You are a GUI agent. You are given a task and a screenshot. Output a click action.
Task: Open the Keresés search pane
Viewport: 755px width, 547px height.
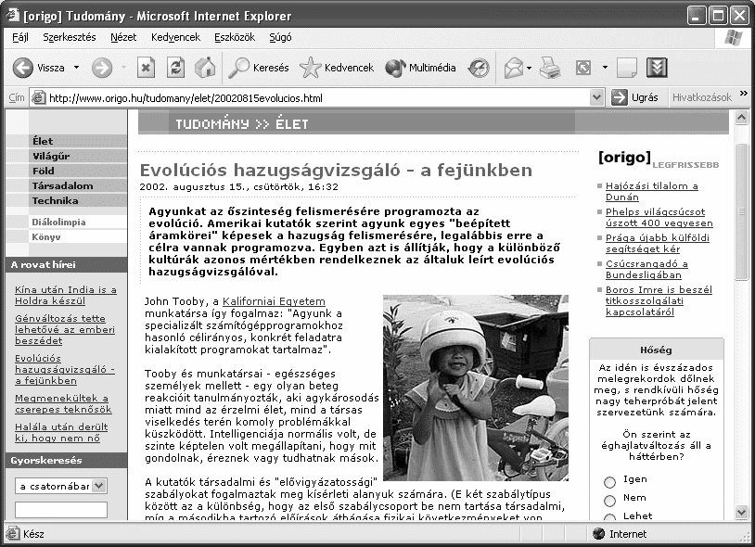click(x=259, y=68)
